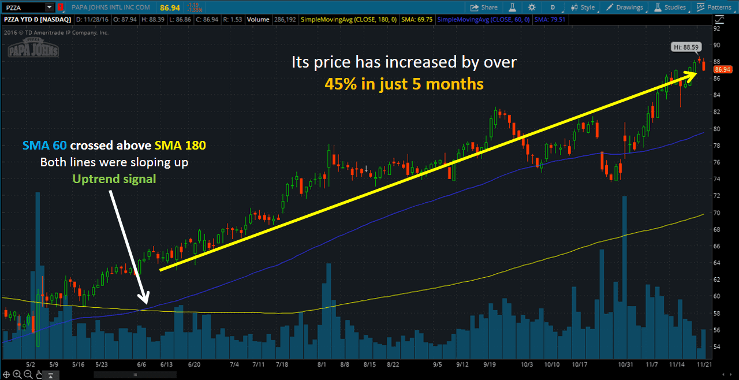This screenshot has height=380, width=739.
Task: Click the red symbol link icon
Action: tap(60, 8)
